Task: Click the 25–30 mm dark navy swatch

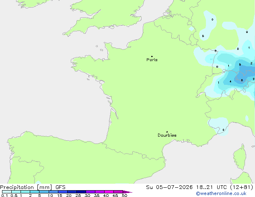Action: point(81,192)
